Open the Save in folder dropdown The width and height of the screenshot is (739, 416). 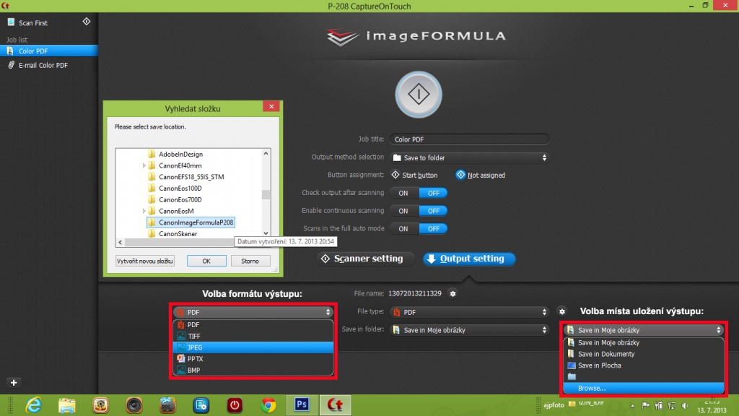coord(469,329)
